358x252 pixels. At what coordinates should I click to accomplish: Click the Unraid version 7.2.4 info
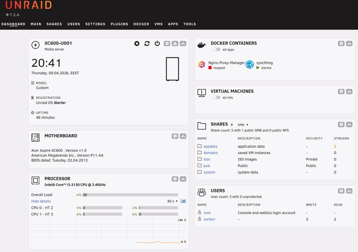(x=13, y=15)
